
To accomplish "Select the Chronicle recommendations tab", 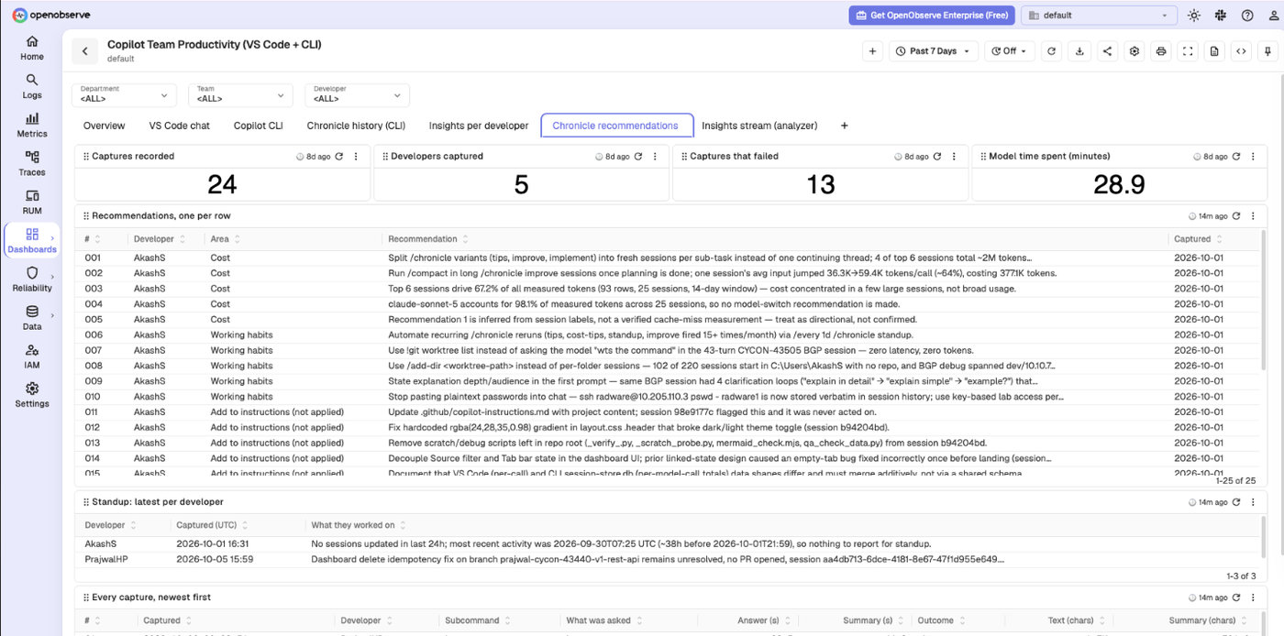I will pos(615,126).
